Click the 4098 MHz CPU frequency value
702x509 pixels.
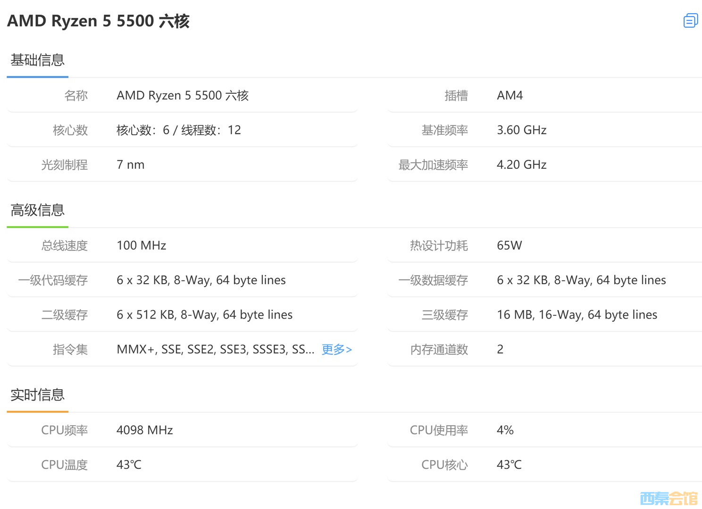[x=144, y=430]
